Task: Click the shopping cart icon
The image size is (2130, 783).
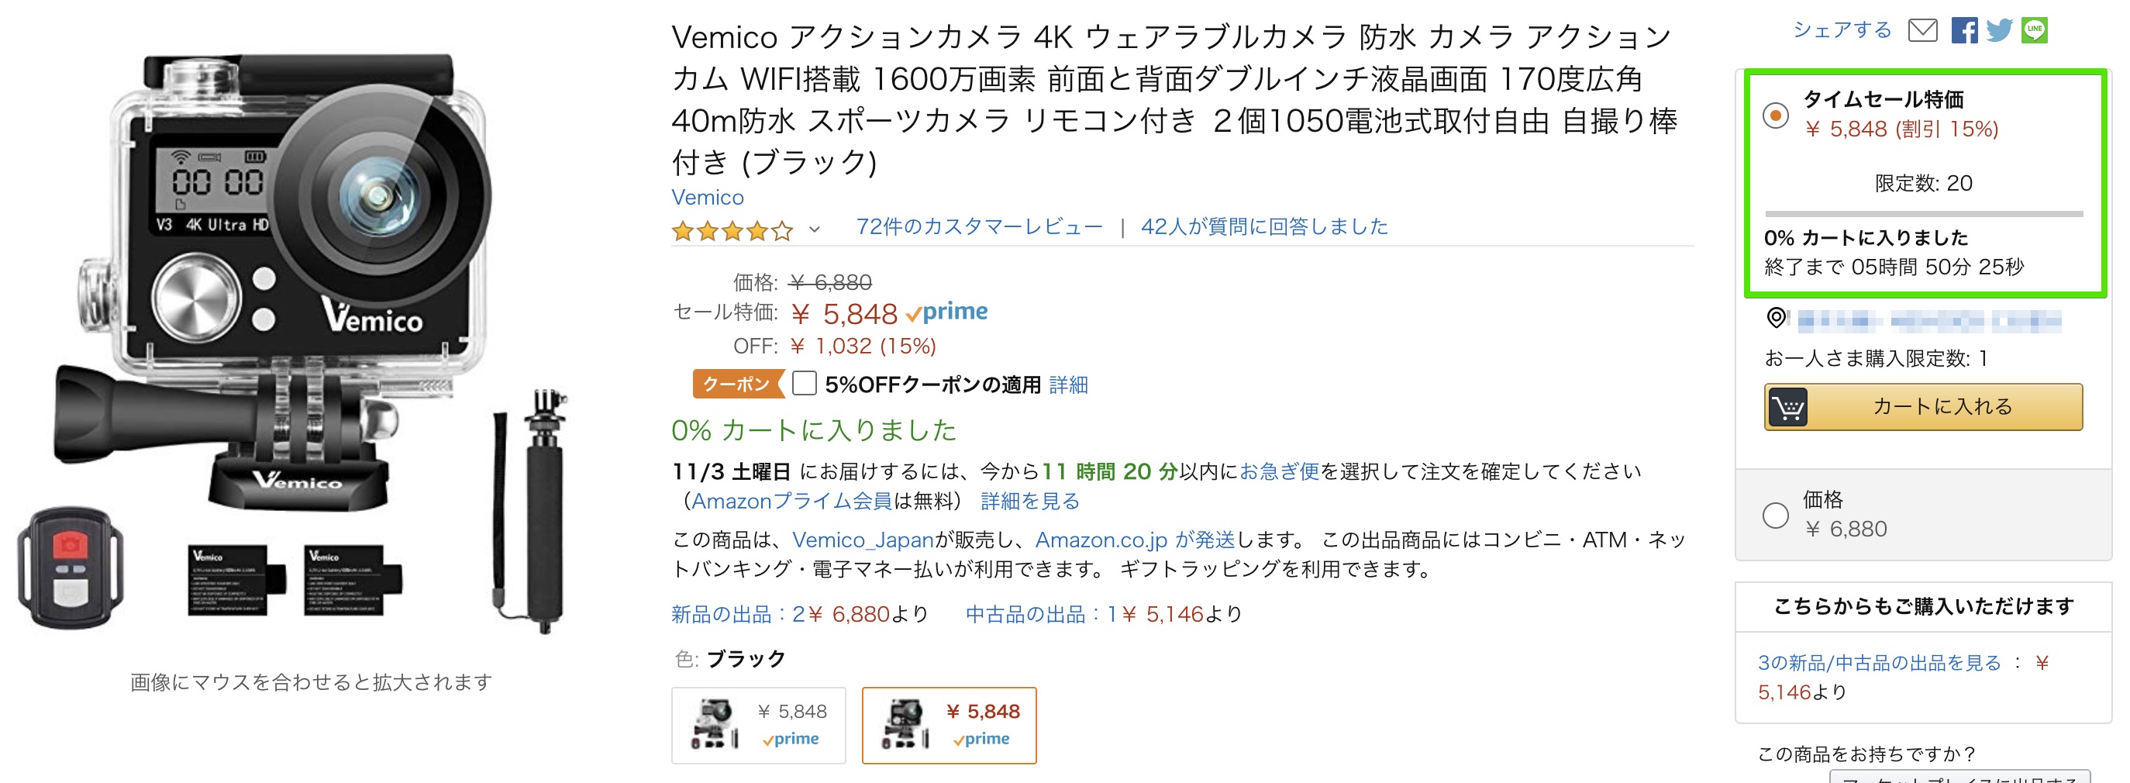Action: [1787, 407]
